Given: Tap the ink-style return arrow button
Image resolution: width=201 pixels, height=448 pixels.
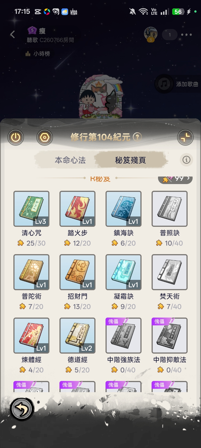Looking at the screenshot, I should click(x=22, y=409).
